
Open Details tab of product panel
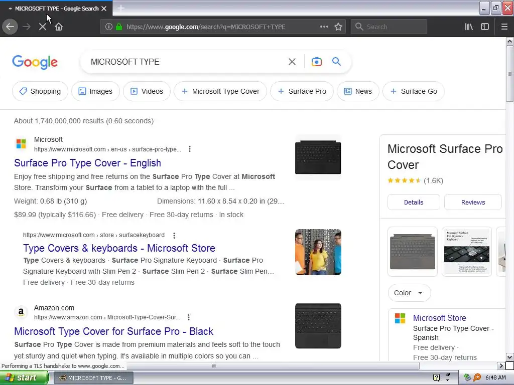414,203
